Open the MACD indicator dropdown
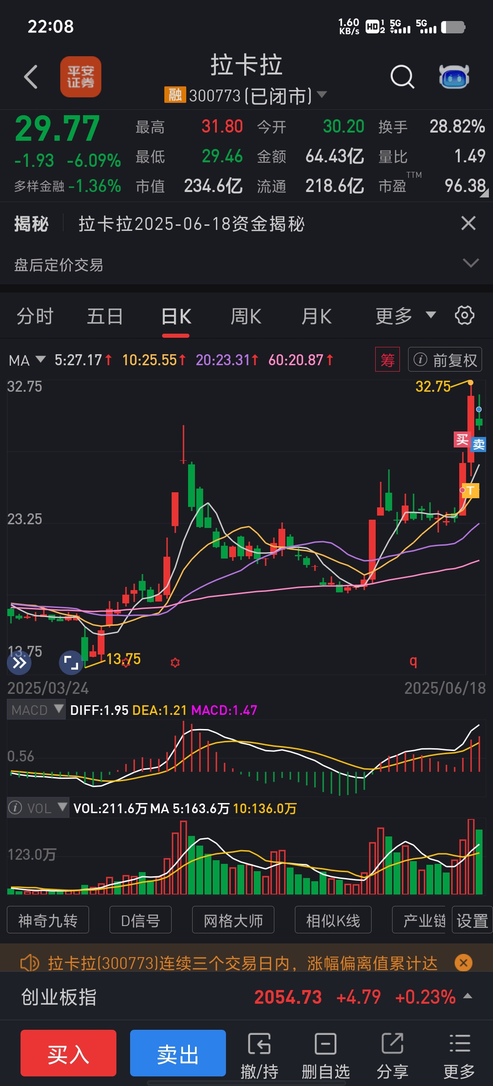The image size is (493, 1086). 37,709
